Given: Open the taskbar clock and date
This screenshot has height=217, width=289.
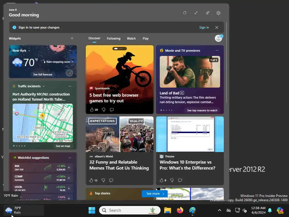Looking at the screenshot, I should coord(258,210).
